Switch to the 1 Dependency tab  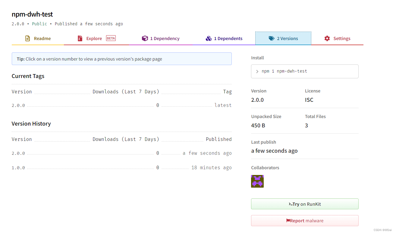[x=161, y=39]
